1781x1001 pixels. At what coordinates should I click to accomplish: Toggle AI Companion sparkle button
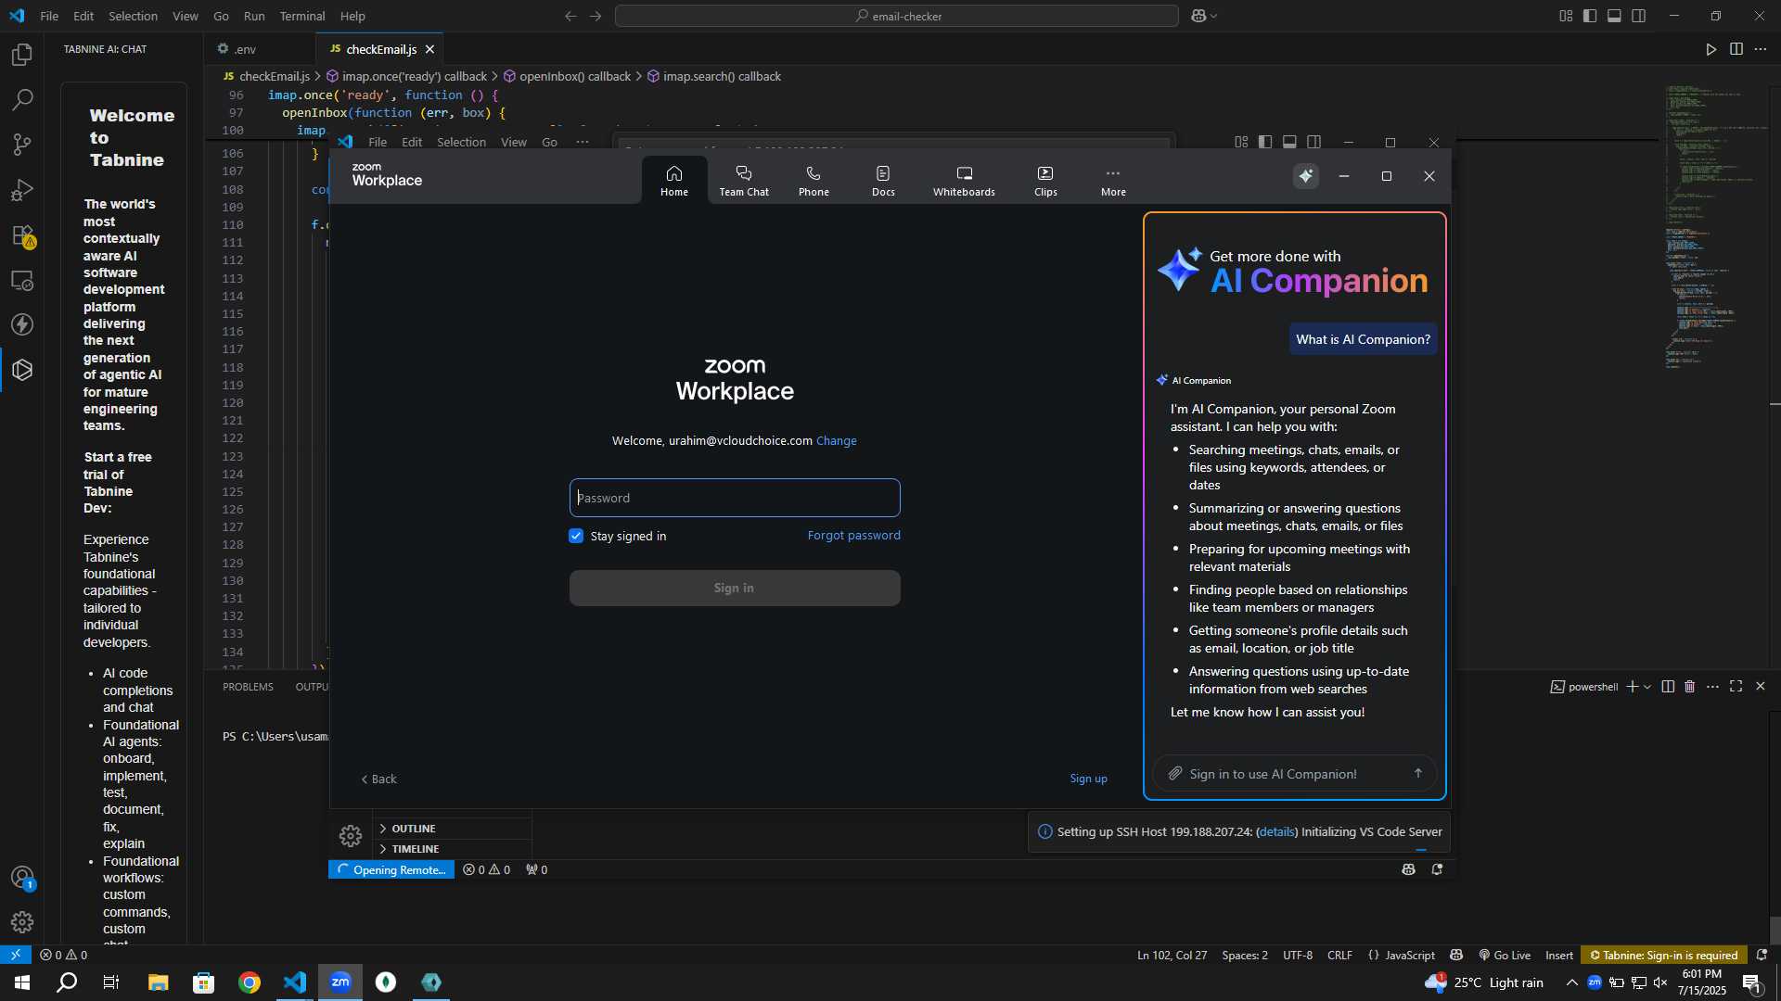1306,176
